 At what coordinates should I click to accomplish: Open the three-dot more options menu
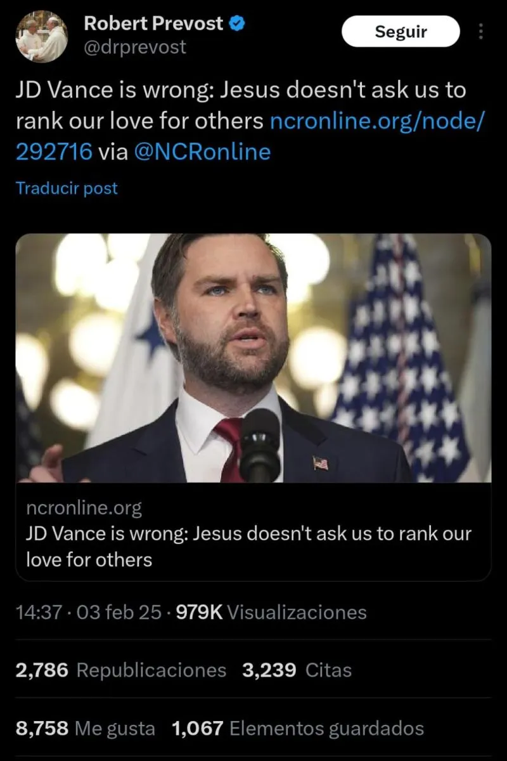pyautogui.click(x=481, y=31)
